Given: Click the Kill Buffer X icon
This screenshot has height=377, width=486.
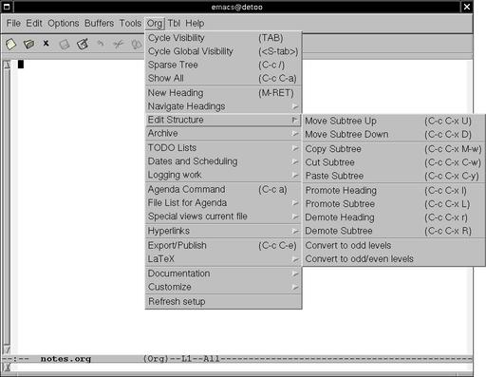Looking at the screenshot, I should [46, 43].
